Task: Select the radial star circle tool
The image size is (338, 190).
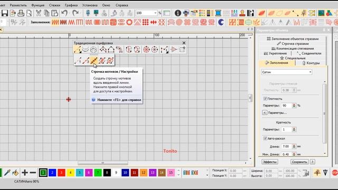Action: tap(155, 50)
